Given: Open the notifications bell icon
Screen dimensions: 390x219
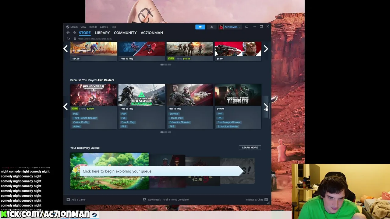Looking at the screenshot, I should click(x=211, y=27).
